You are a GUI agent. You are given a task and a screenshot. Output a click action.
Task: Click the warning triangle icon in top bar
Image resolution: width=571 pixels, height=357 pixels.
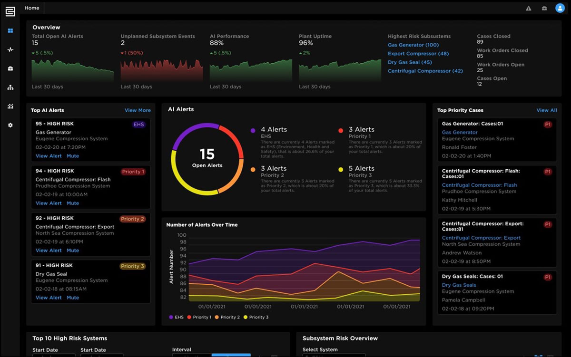pos(528,8)
